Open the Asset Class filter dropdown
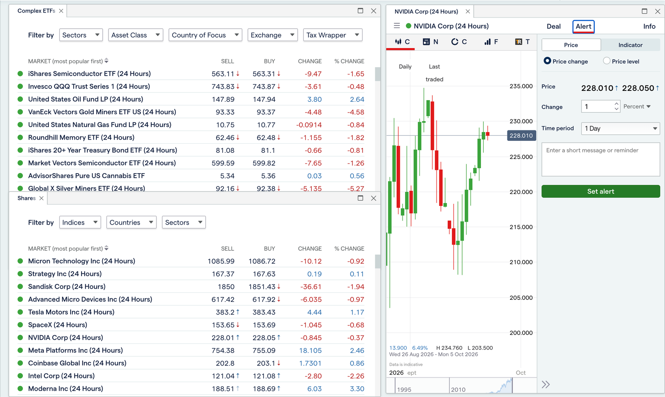Viewport: 665px width, 397px height. [136, 35]
